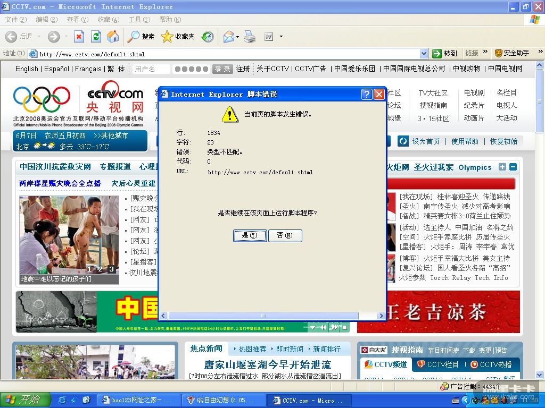Click the Print toolbar icon
This screenshot has height=408, width=545.
249,37
